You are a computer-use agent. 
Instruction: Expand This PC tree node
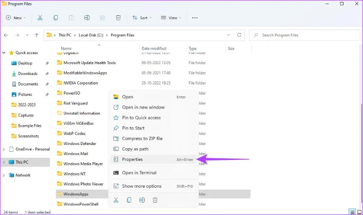[x=4, y=162]
